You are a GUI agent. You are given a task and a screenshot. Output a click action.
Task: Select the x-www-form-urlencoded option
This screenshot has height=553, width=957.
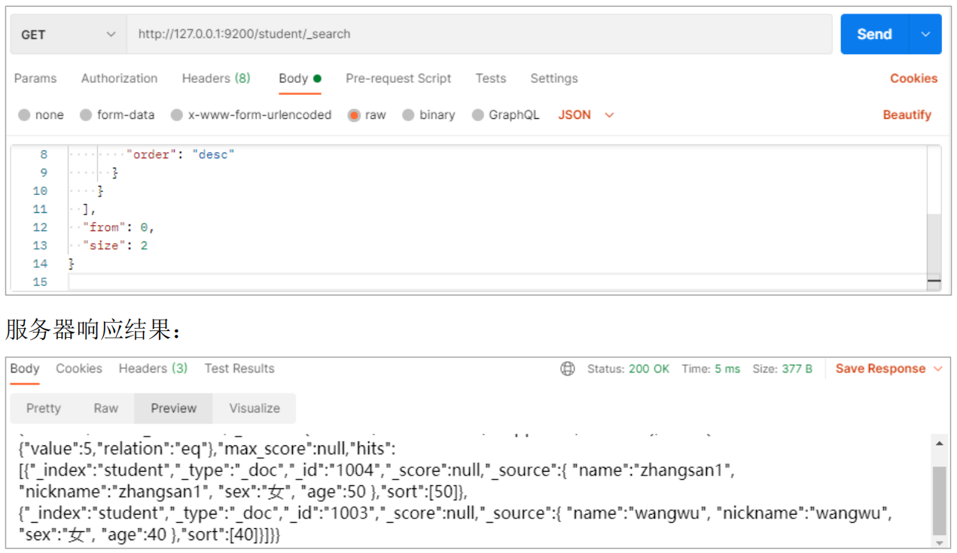[177, 115]
